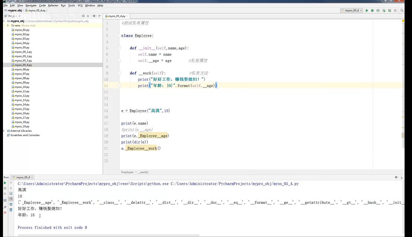The width and height of the screenshot is (412, 237).
Task: Hide the Project panel with hide icon
Action: 100,16
